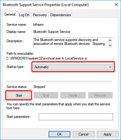Viewport: 121px width, 140px height.
Task: Focus the Start parameters text field
Action: click(x=76, y=117)
